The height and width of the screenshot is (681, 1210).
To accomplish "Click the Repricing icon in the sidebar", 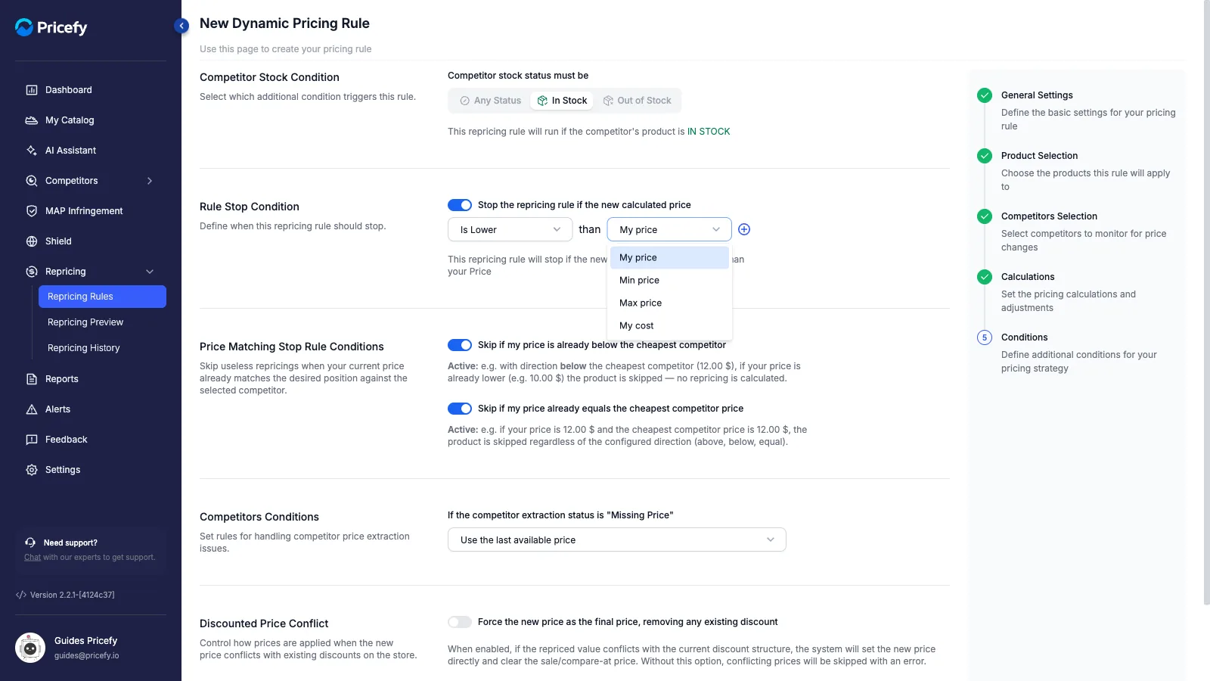I will (32, 272).
